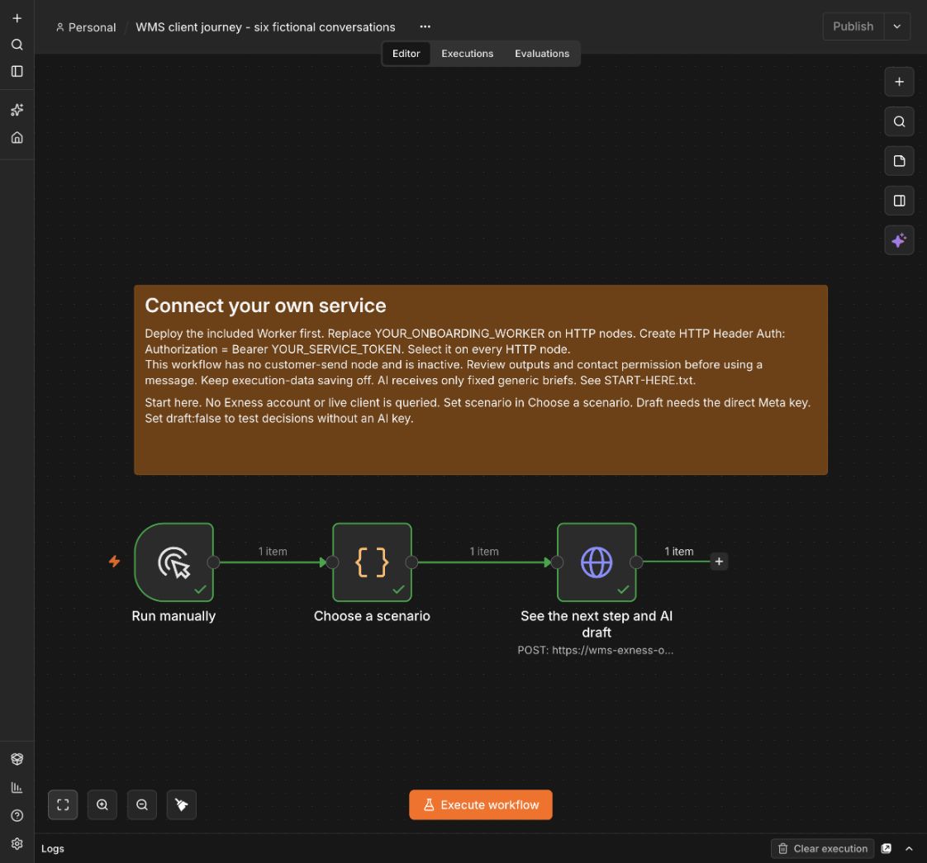Click the create new plus icon in left sidebar
The image size is (927, 863).
pyautogui.click(x=17, y=18)
